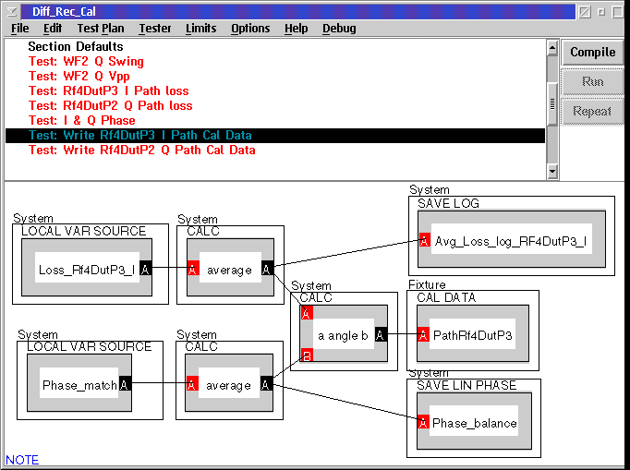Click the input port A of lower average block
This screenshot has height=470, width=630.
192,383
